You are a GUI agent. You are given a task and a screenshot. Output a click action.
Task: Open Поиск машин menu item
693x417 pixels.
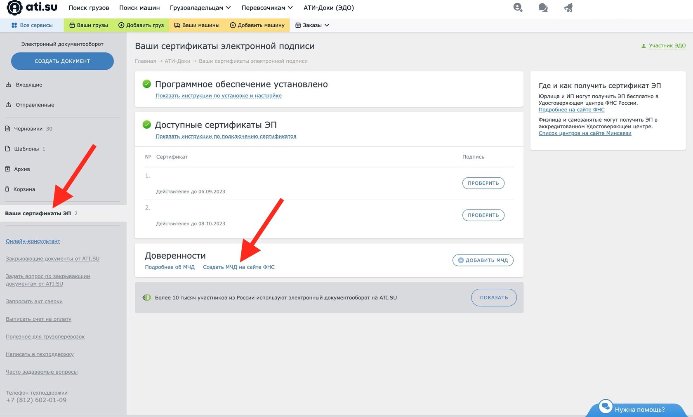click(139, 7)
